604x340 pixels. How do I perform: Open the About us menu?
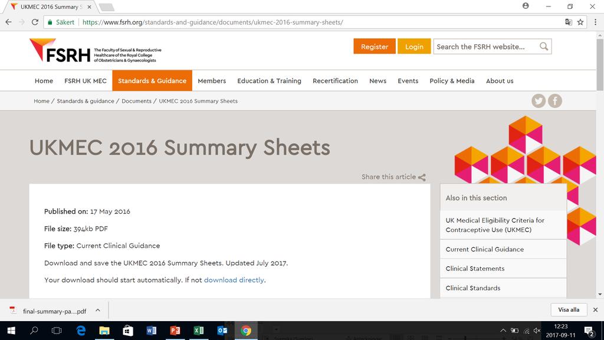(x=500, y=81)
